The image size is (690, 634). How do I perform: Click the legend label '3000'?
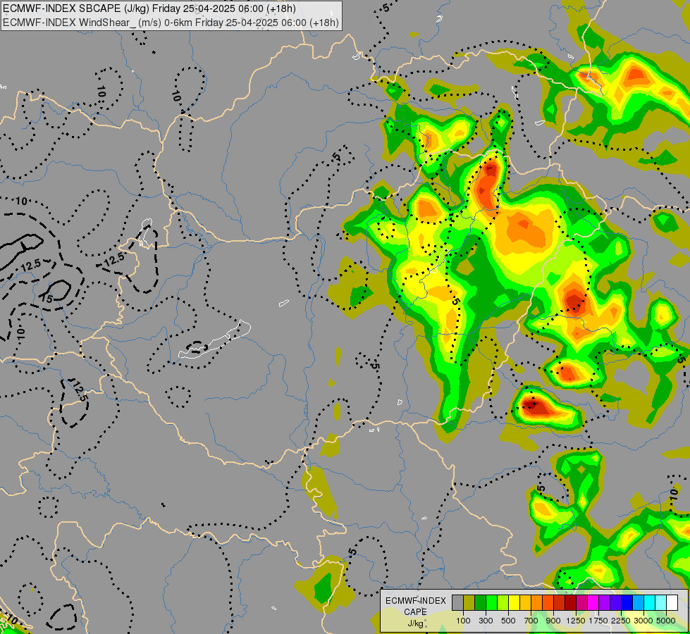click(643, 621)
